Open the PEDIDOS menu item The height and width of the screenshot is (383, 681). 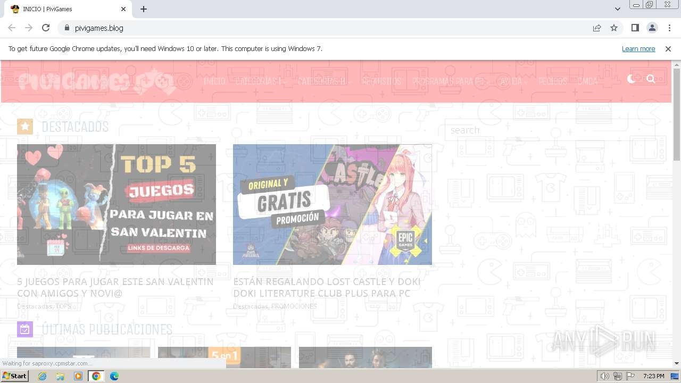click(553, 81)
